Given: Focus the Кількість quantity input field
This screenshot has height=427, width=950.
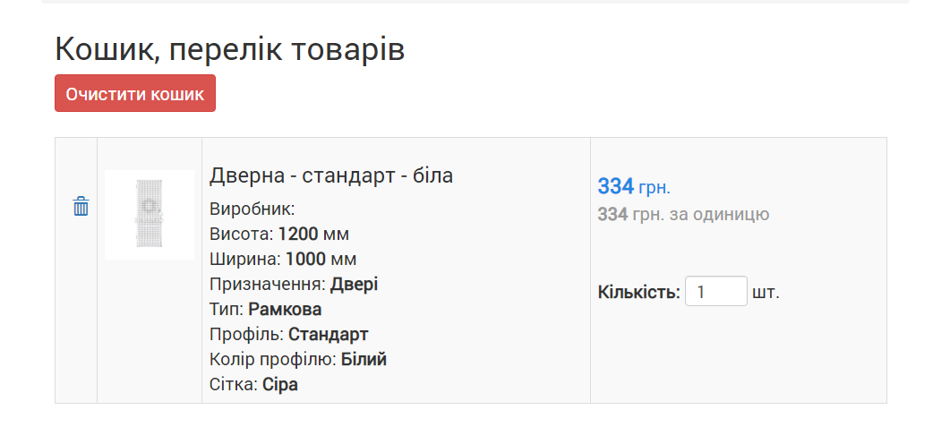Looking at the screenshot, I should tap(716, 291).
